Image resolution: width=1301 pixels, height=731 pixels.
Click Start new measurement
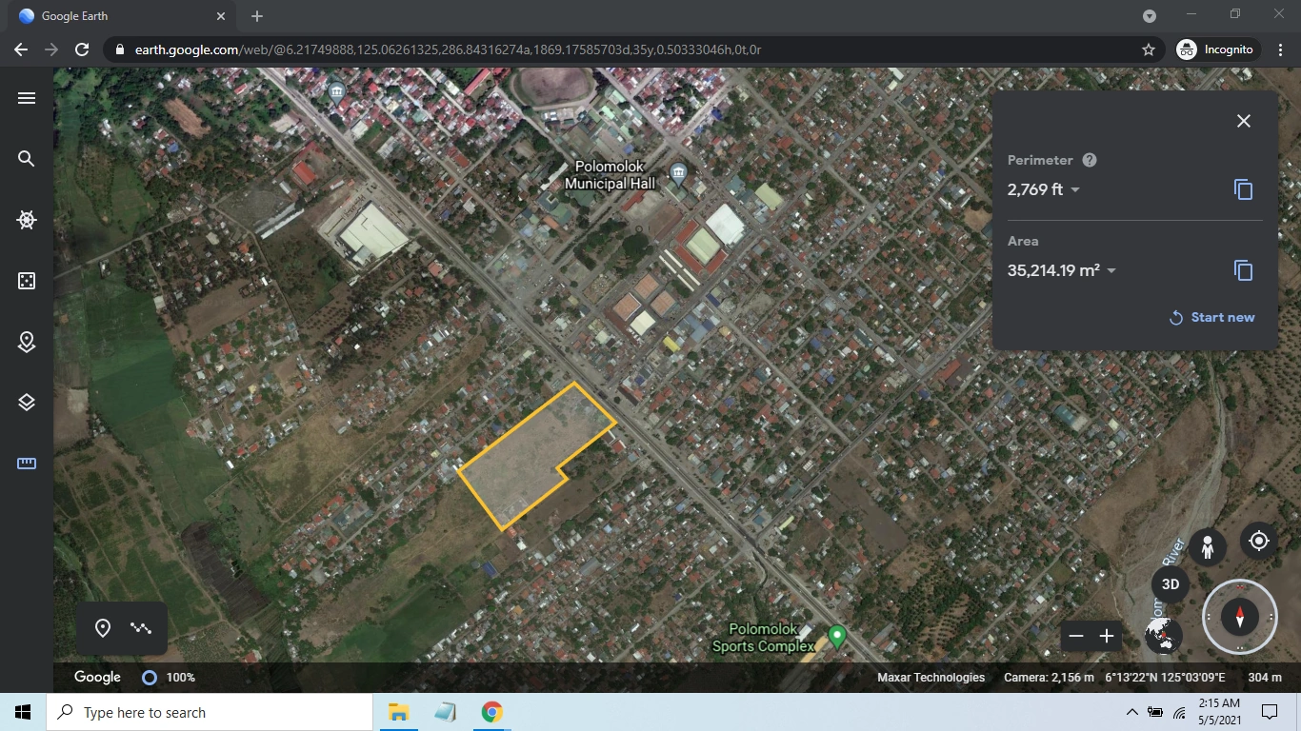click(1211, 318)
